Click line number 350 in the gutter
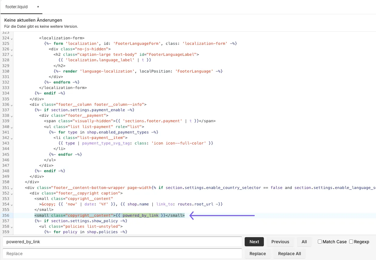The height and width of the screenshot is (260, 376). click(x=5, y=182)
